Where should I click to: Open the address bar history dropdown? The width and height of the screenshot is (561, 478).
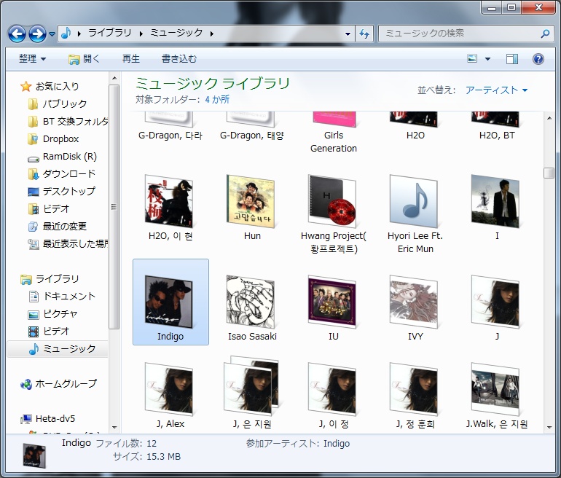pos(348,34)
